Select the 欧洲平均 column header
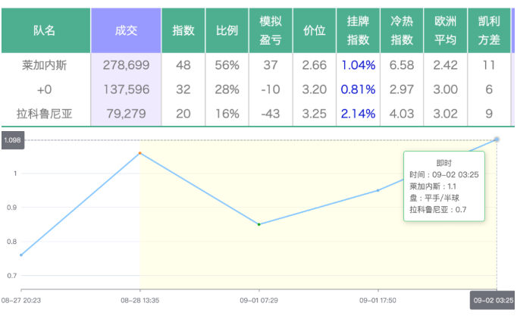The image size is (517, 316). 445,30
